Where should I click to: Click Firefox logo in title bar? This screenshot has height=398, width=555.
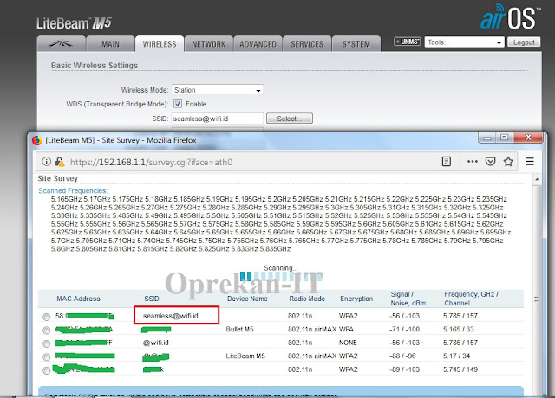(x=36, y=140)
